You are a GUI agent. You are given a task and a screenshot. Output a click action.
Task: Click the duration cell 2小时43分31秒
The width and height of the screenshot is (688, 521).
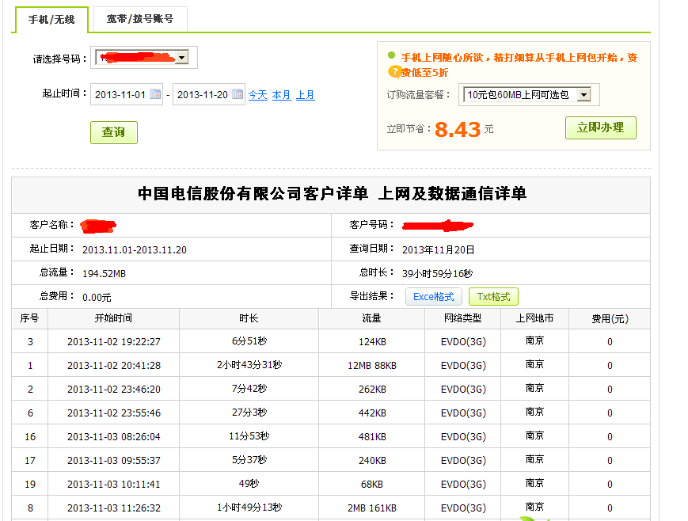coord(249,365)
